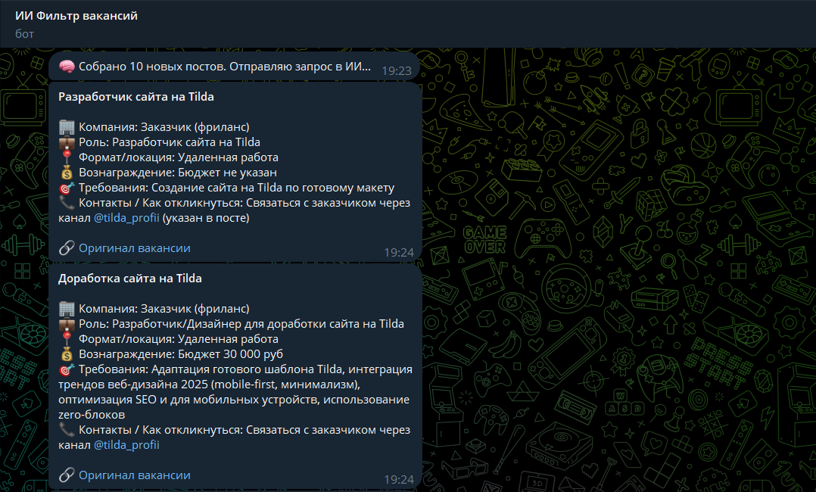Click the chain link icon in the Доработка сайта message
816x492 pixels.
(x=67, y=475)
